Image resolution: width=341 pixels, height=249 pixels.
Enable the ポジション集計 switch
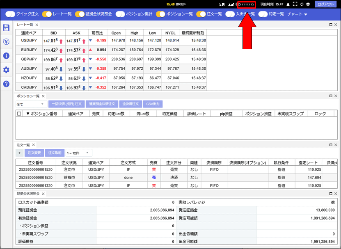pyautogui.click(x=121, y=14)
